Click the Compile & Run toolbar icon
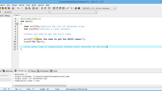 coord(60,8)
